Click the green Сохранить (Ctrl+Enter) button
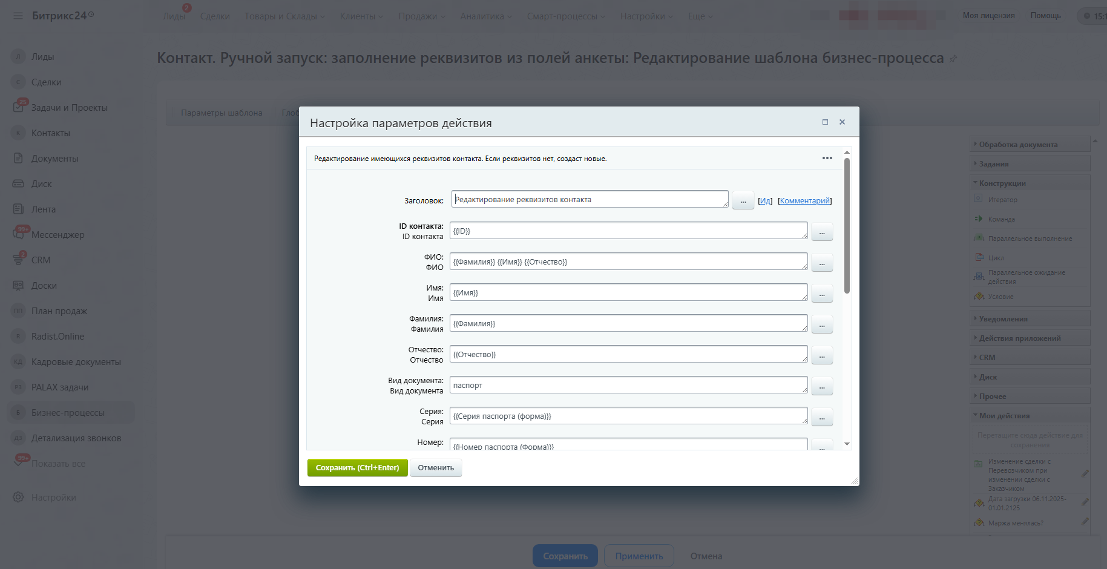Image resolution: width=1107 pixels, height=569 pixels. click(357, 468)
